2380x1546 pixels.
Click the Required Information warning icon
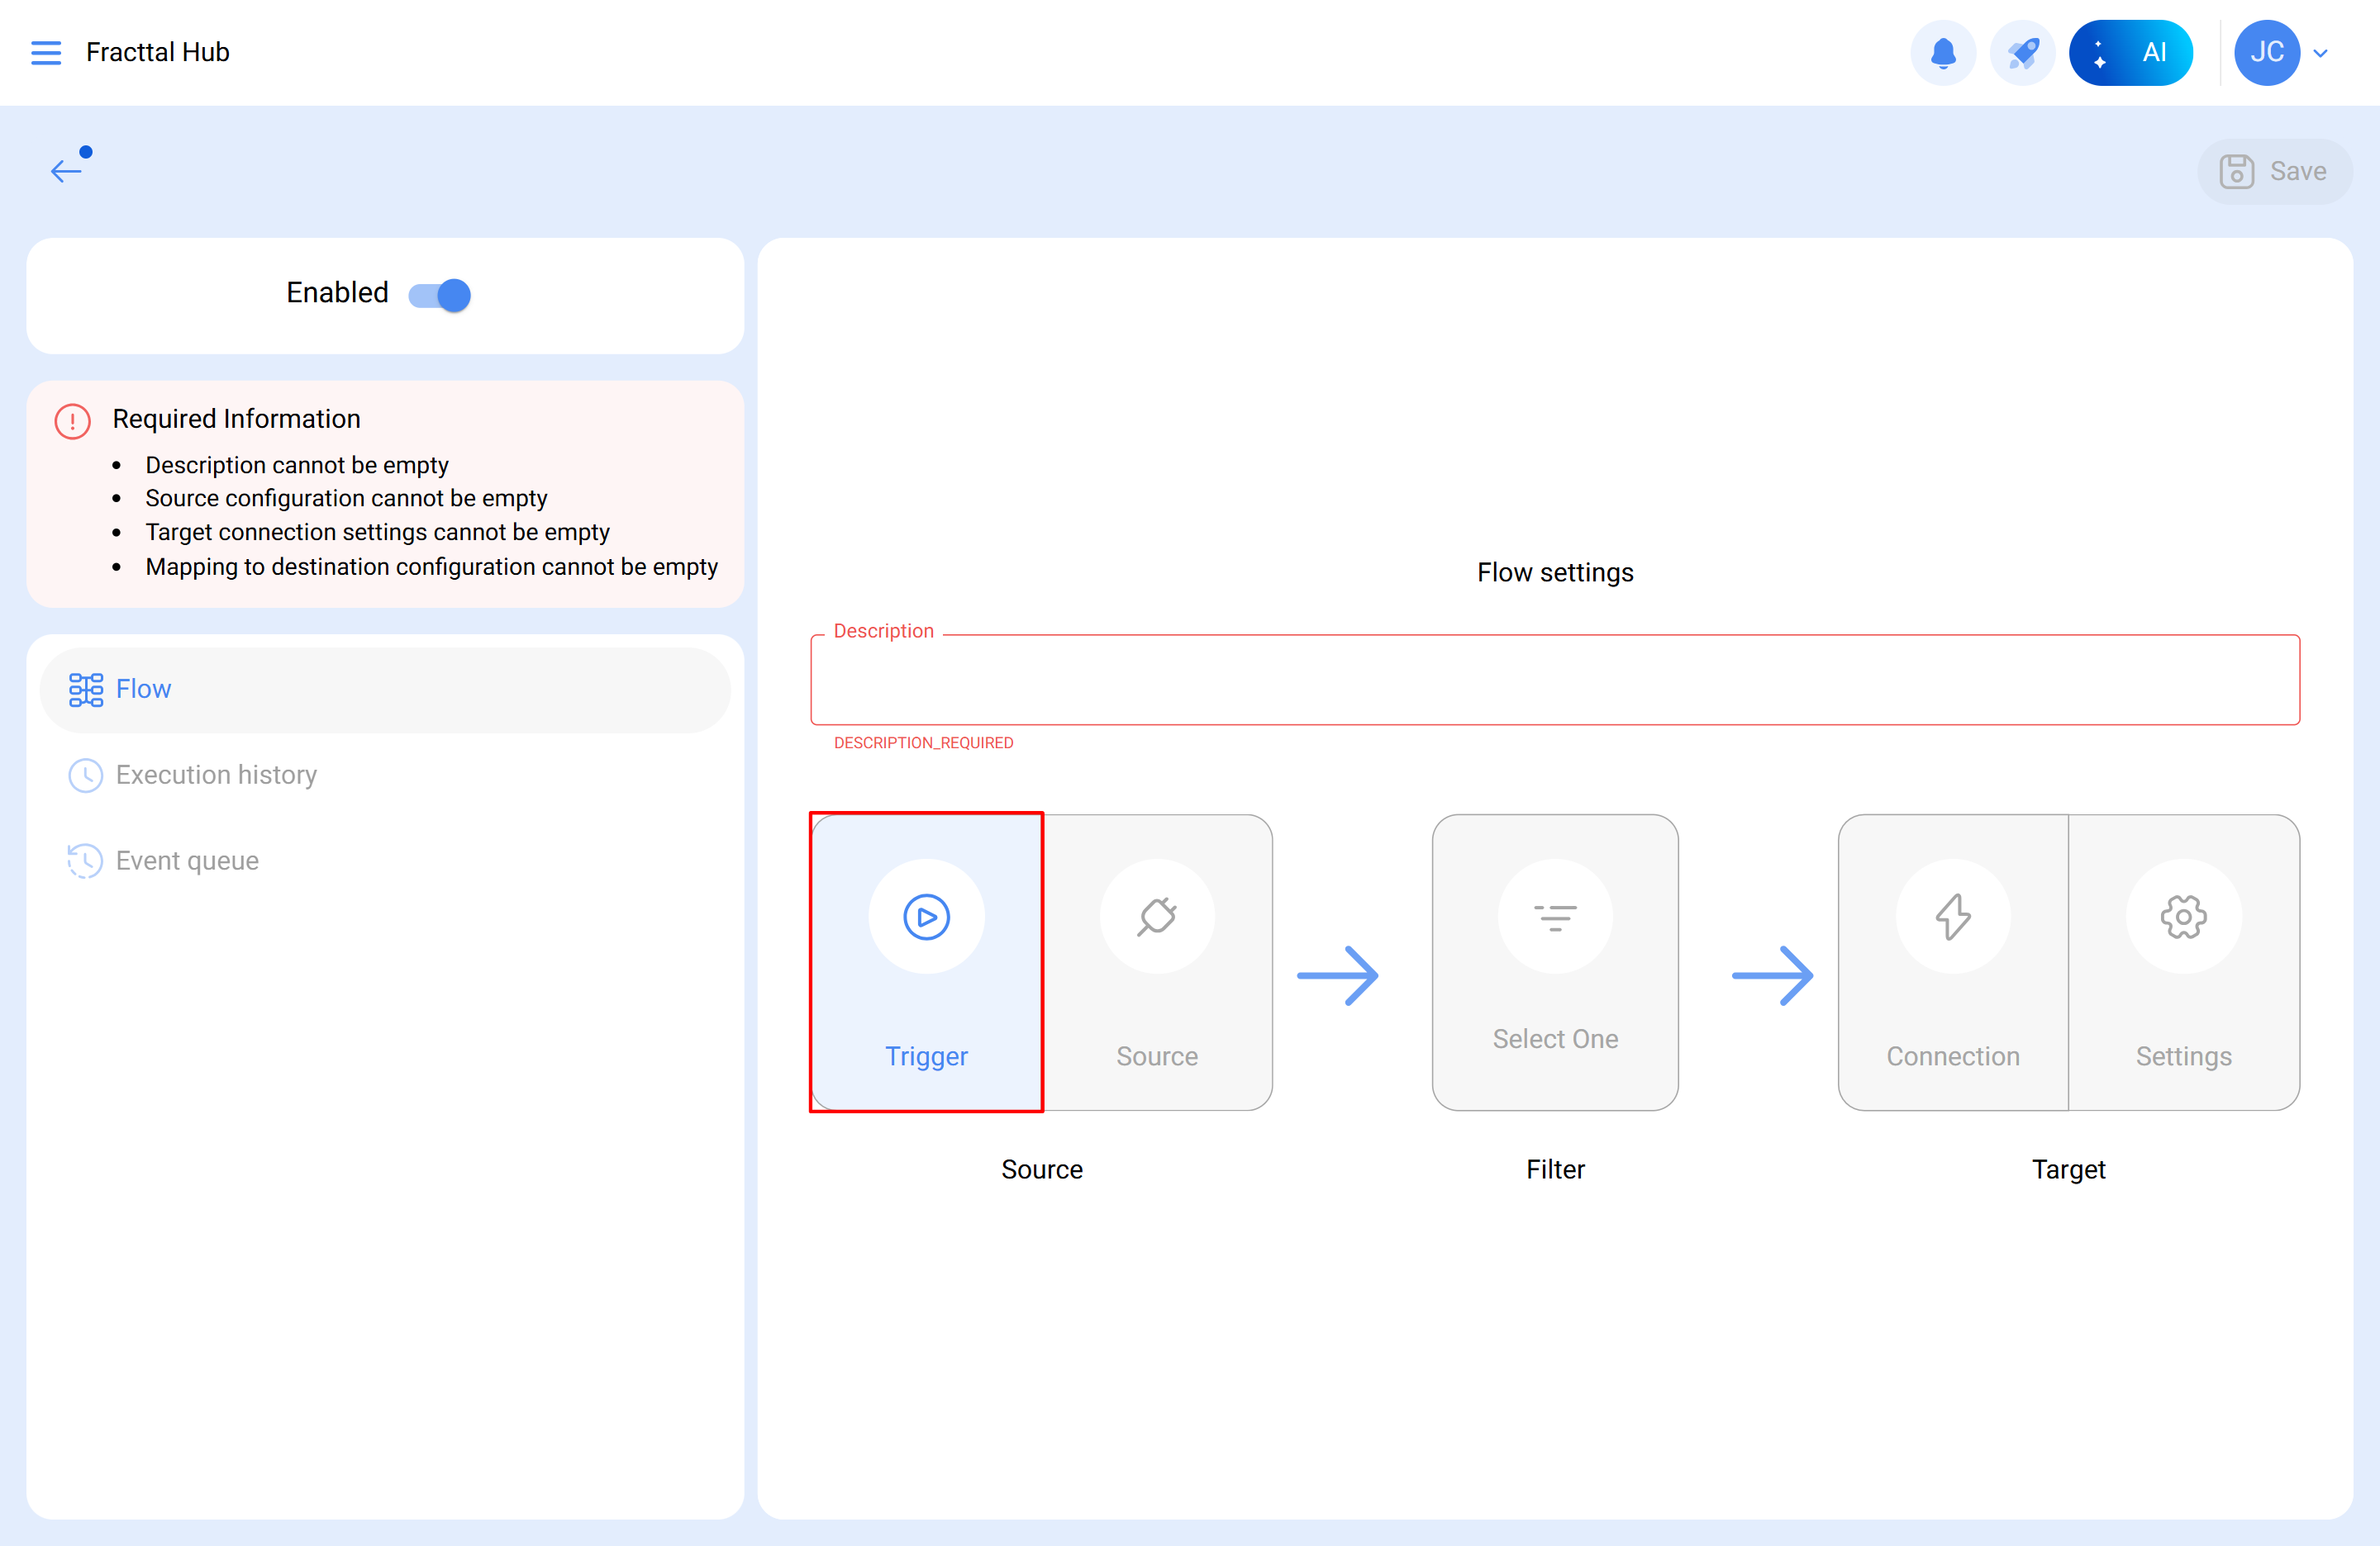coord(72,420)
